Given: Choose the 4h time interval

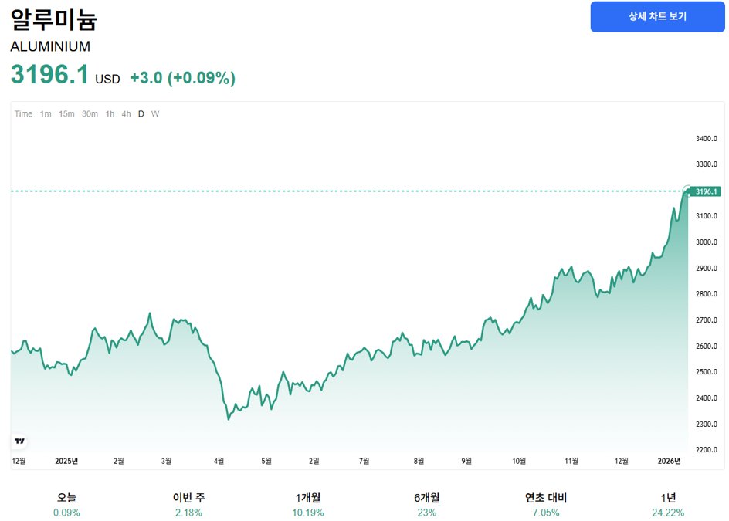Looking at the screenshot, I should (x=126, y=114).
